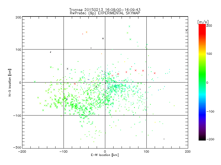Click the purple X marker in the lower-left cluster
This screenshot has height=165, width=221.
pos(67,99)
